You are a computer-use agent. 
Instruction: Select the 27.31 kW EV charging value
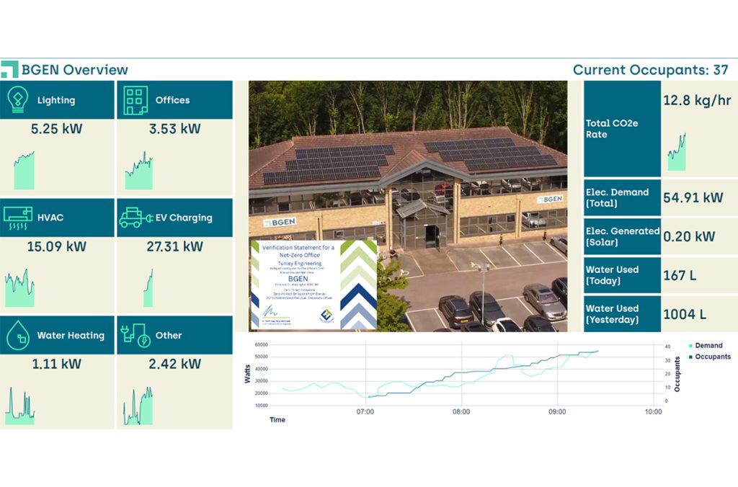click(174, 246)
